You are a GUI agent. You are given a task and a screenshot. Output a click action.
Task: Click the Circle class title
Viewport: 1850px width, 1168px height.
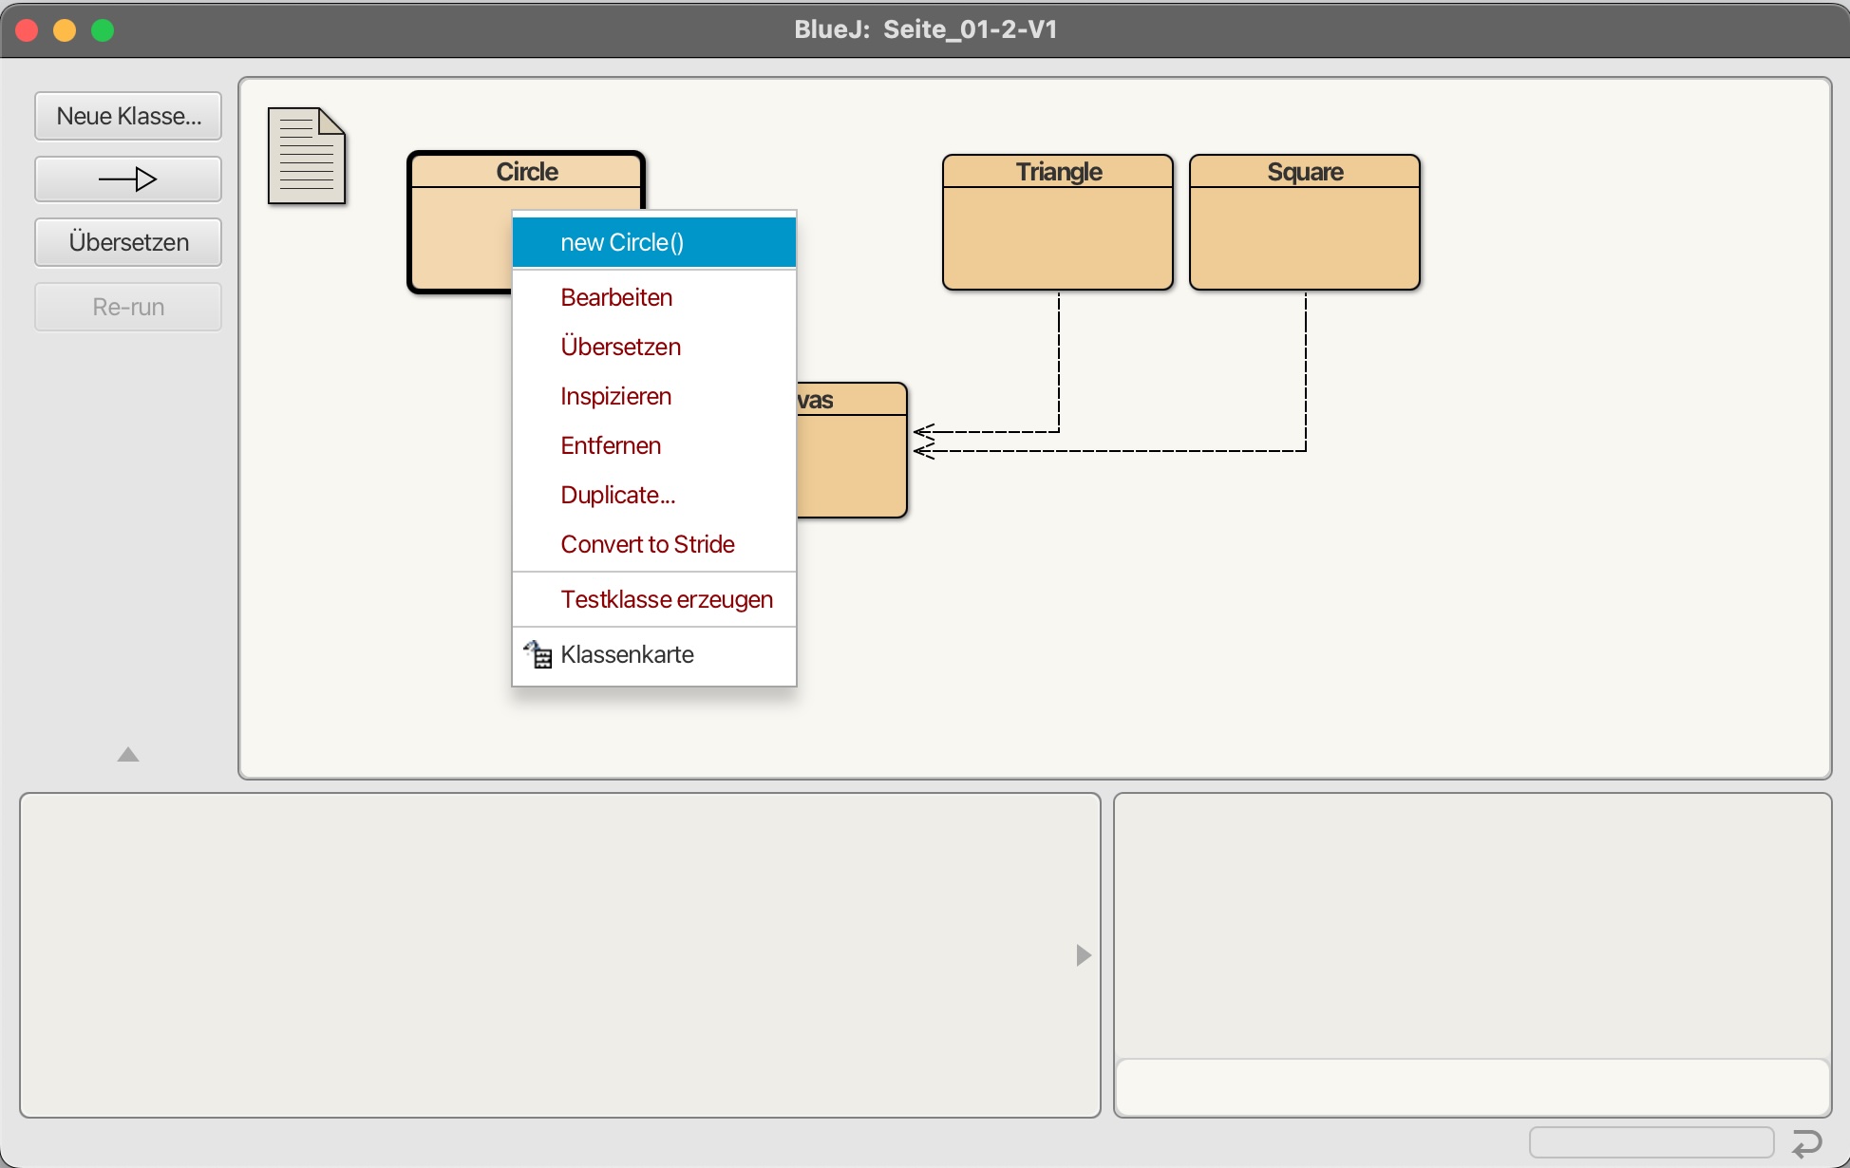coord(527,172)
